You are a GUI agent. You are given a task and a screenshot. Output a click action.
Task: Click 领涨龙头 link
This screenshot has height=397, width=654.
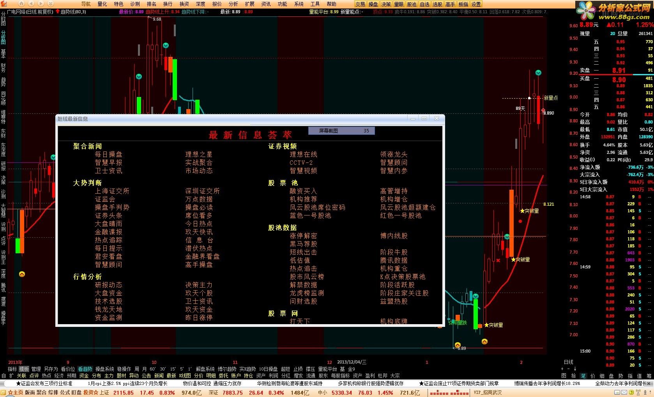pyautogui.click(x=394, y=154)
